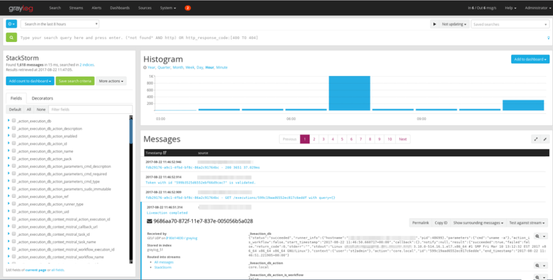
Task: Click Save search criteria button
Action: coord(75,81)
